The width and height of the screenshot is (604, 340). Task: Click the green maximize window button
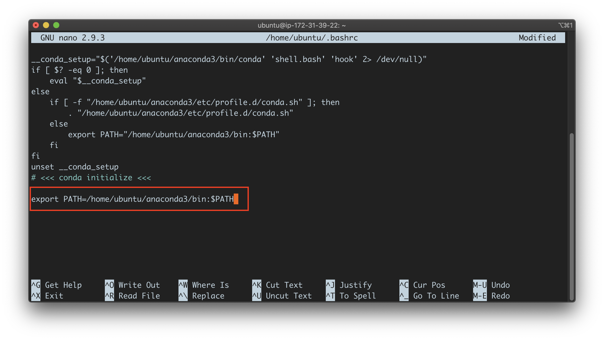point(56,25)
